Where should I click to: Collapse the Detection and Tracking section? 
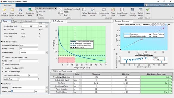(x=2, y=42)
